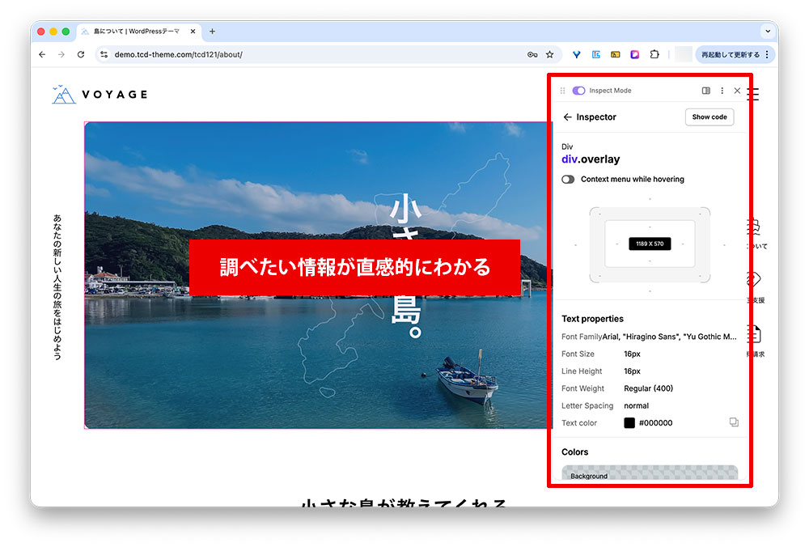Click the blue V extension icon
Viewport: 809px width, 547px height.
(577, 55)
